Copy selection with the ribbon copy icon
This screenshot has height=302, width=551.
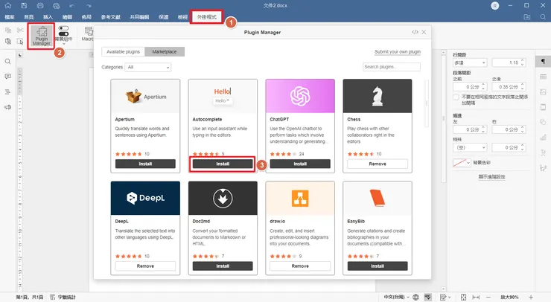[x=8, y=30]
